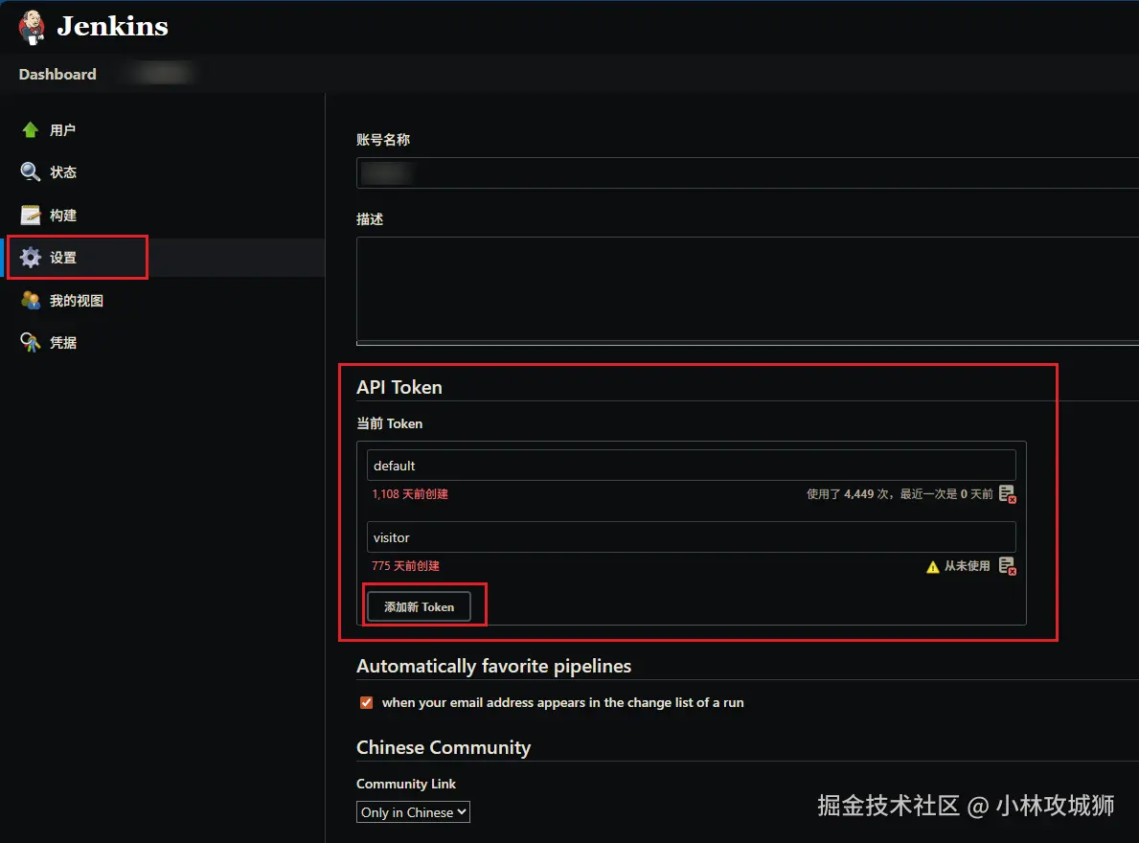Screen dimensions: 1139x843
Task: Revoke the default token via its delete icon
Action: 1008,493
